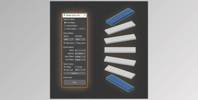Click the 3ds Max icon in Divide Clone title bar
This screenshot has height=100, width=198.
[x=64, y=15]
